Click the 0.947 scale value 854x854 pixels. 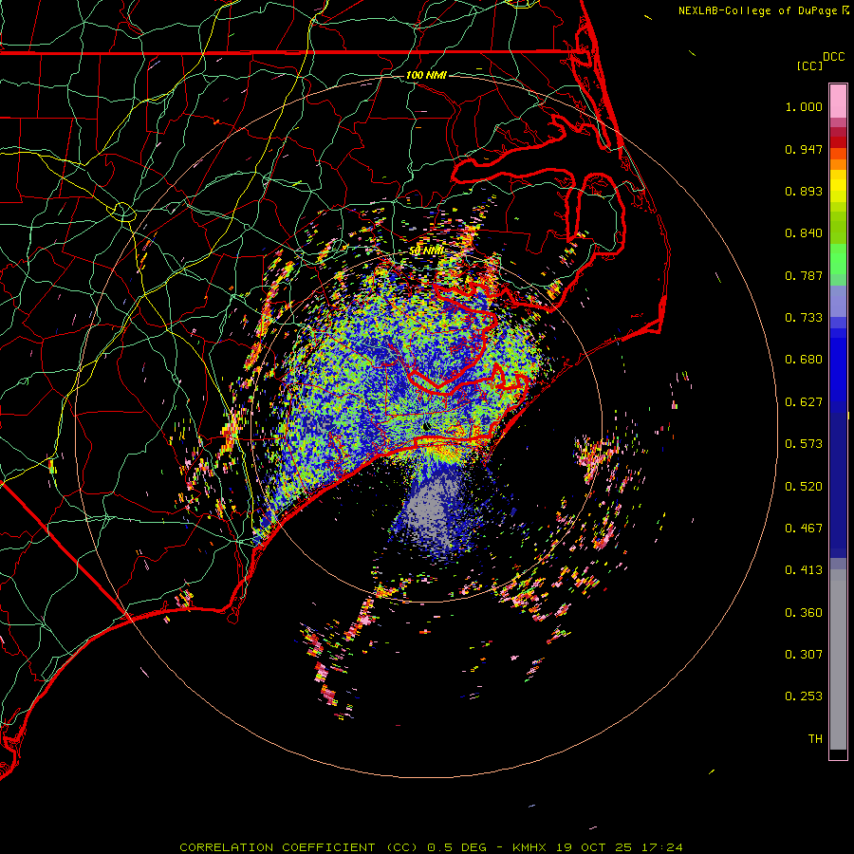(804, 149)
